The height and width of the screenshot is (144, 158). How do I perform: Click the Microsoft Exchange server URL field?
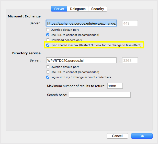point(81,23)
